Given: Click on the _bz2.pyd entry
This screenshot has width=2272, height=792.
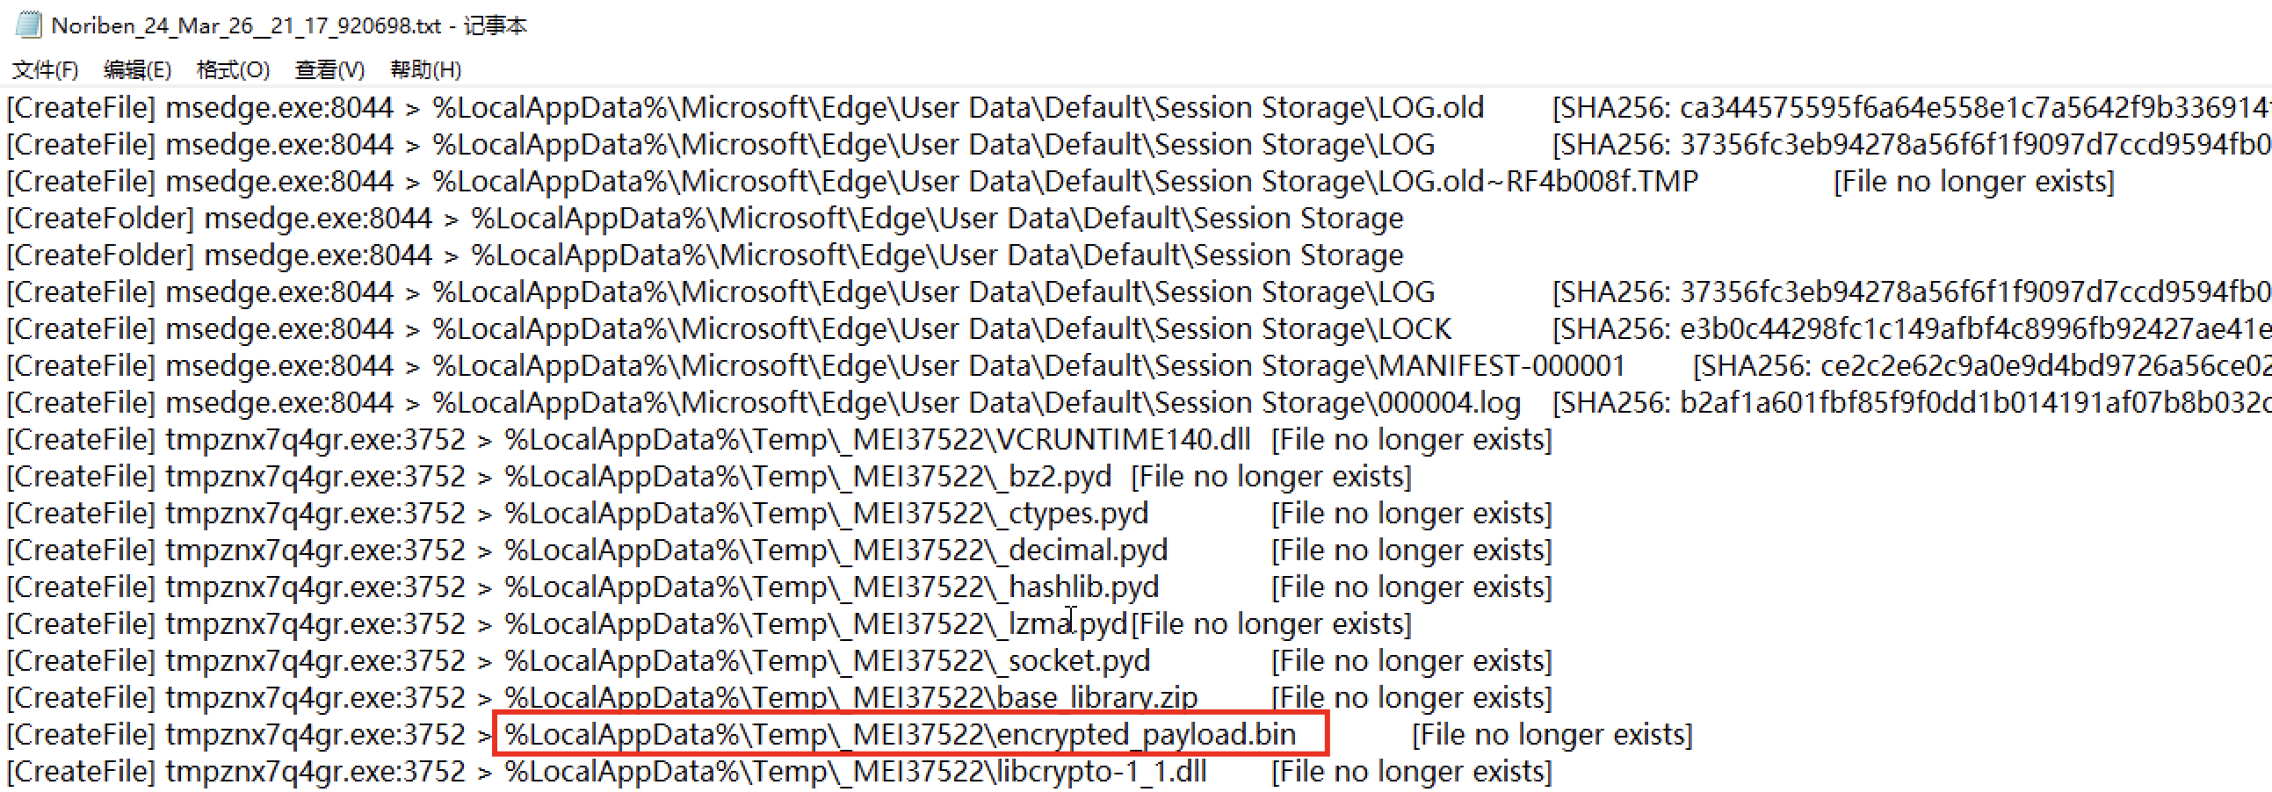Looking at the screenshot, I should pyautogui.click(x=1059, y=476).
